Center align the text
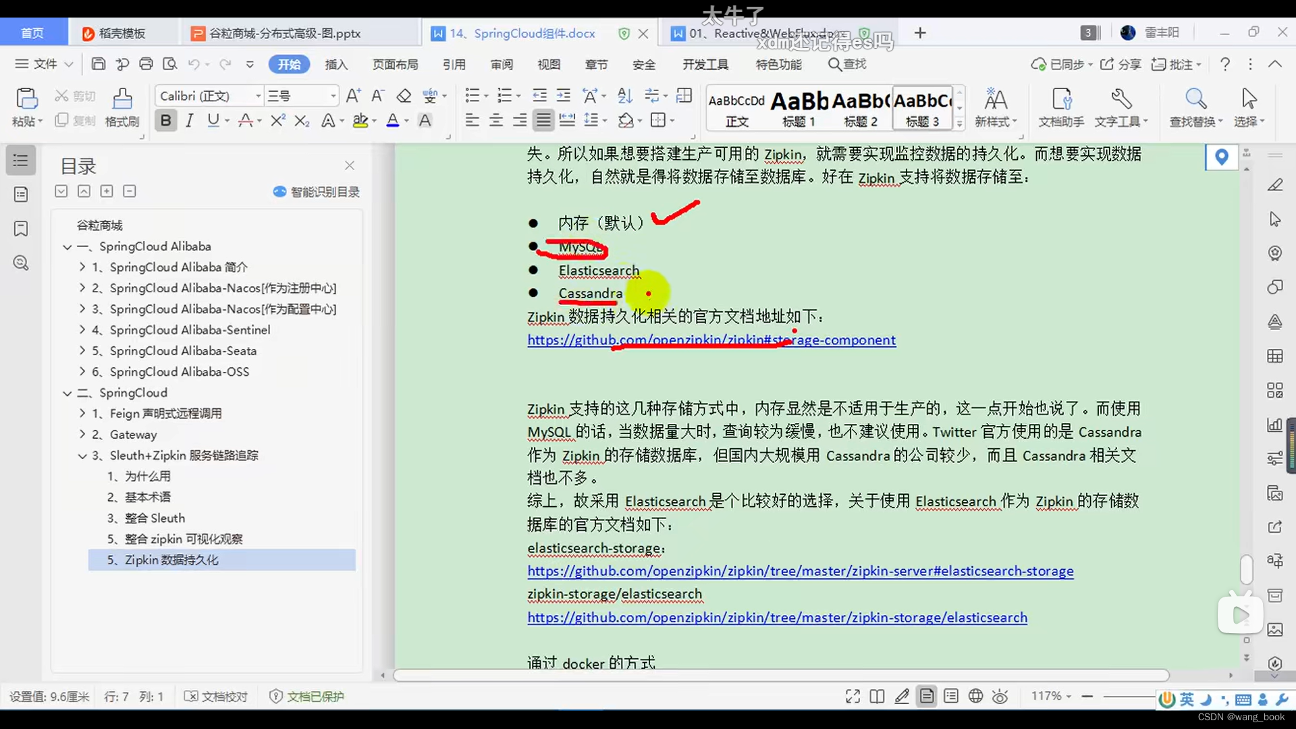 tap(496, 121)
